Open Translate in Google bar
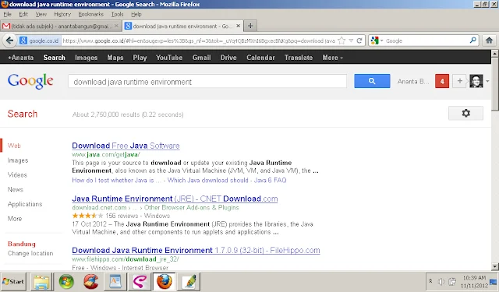499x292 pixels. click(x=299, y=58)
